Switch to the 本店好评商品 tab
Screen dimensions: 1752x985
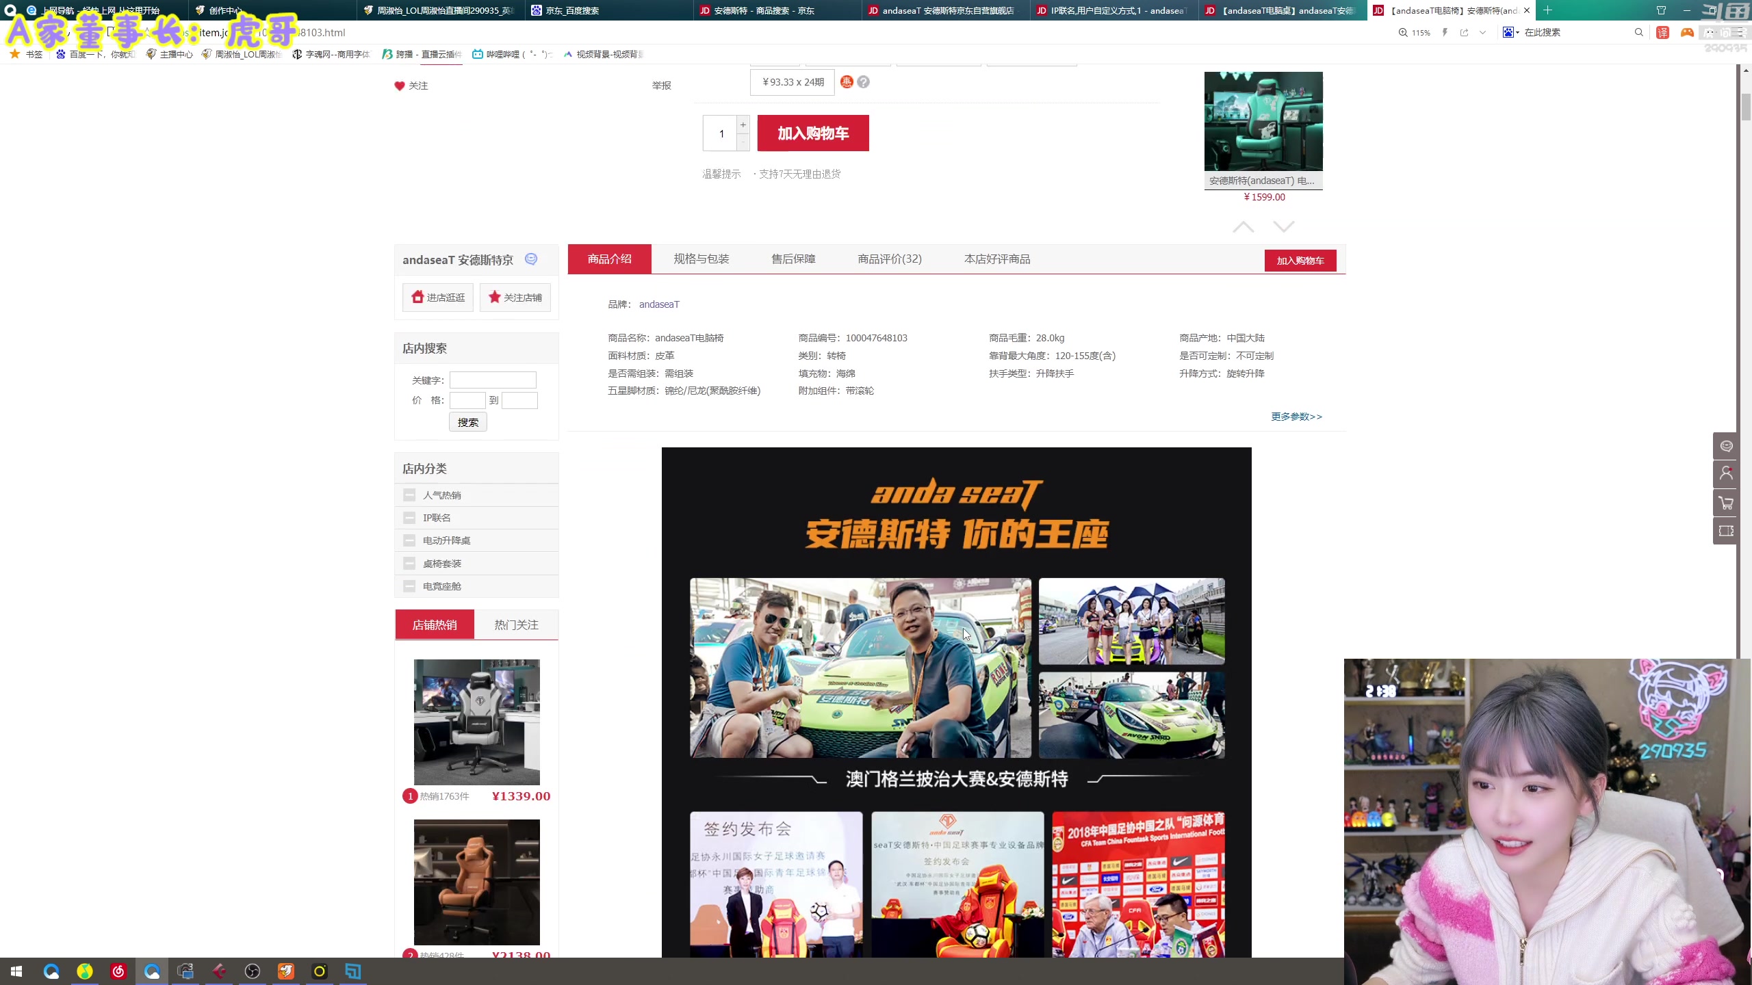coord(997,259)
